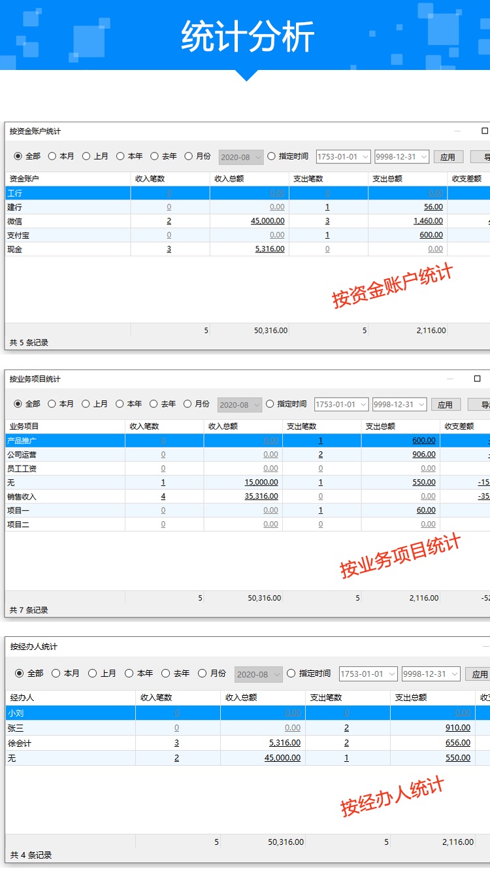This screenshot has width=490, height=890.
Task: Select the 员工工资 project row
Action: (x=248, y=468)
